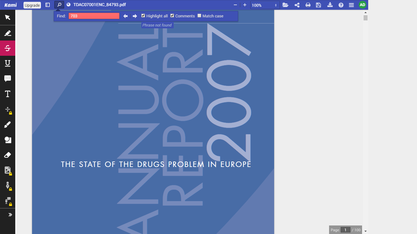Select the locked Voice comment tool

coord(8,201)
